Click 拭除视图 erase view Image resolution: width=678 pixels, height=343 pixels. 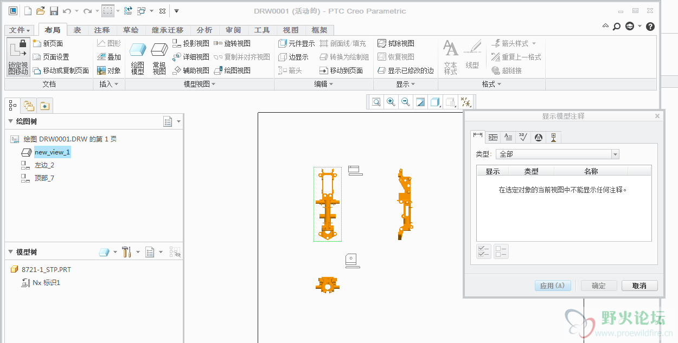click(396, 43)
